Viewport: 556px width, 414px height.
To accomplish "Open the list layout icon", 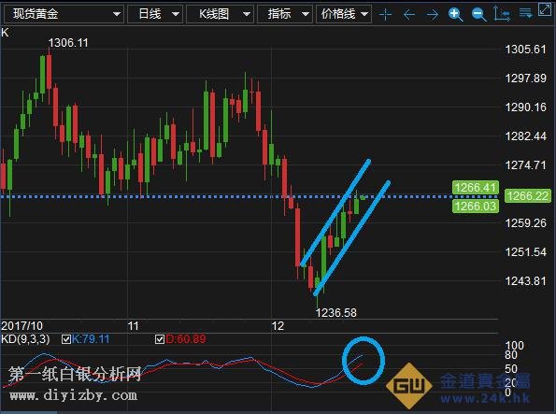I will pos(525,14).
